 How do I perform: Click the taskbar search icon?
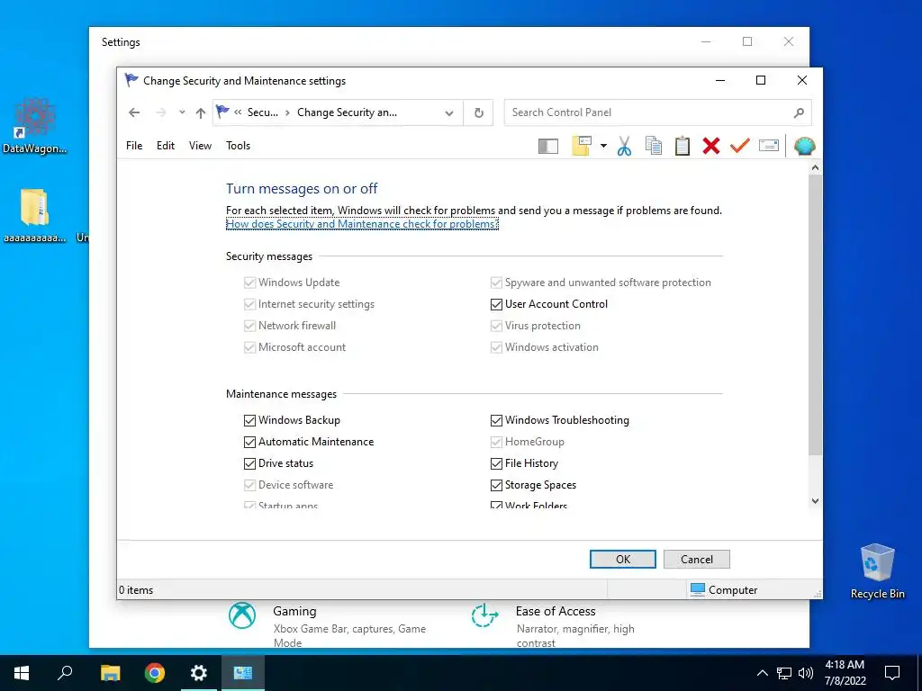point(65,673)
